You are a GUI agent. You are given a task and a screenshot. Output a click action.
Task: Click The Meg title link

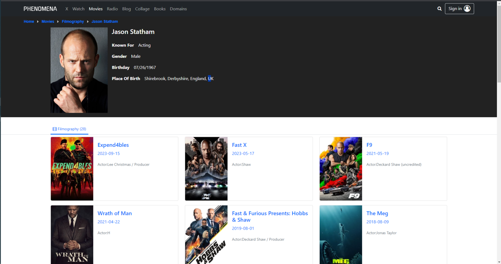coord(377,213)
